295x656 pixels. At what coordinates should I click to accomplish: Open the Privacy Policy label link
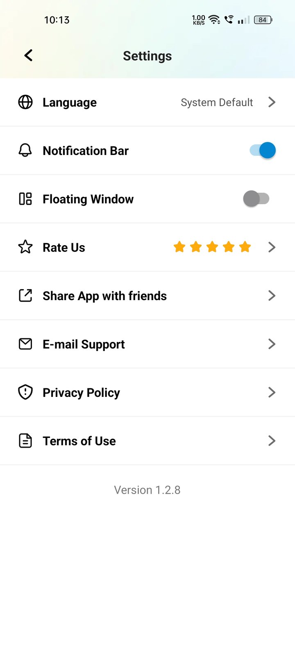[x=81, y=393]
